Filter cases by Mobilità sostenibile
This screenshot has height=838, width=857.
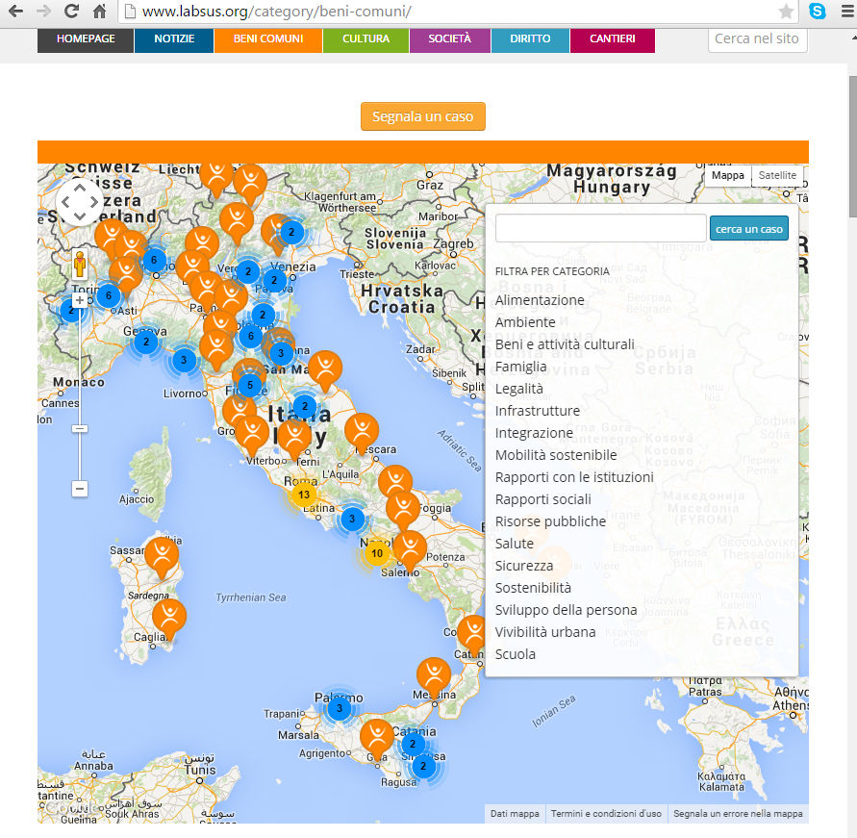556,455
